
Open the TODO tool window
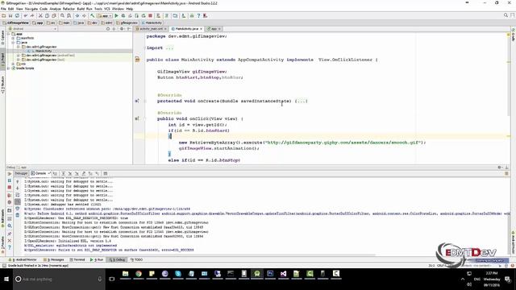[136, 259]
